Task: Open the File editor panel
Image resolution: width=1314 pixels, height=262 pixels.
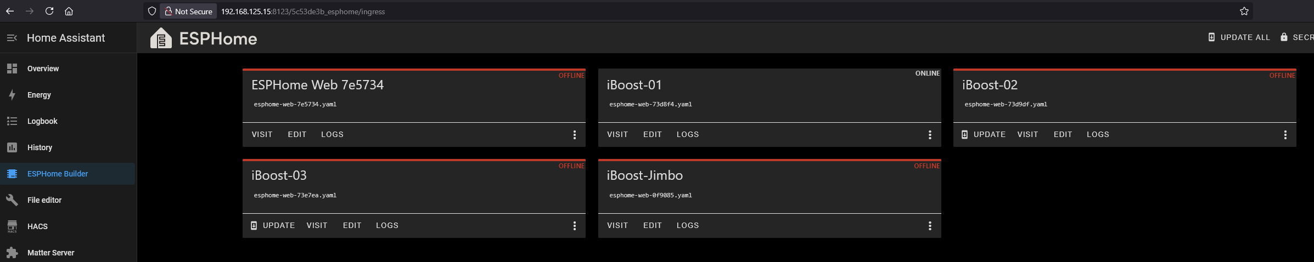Action: [68, 200]
